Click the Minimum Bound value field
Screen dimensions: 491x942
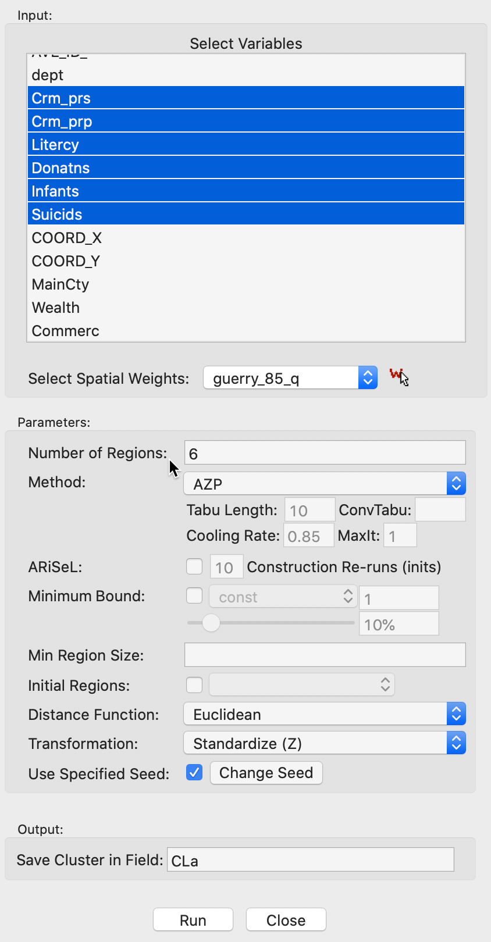(399, 598)
